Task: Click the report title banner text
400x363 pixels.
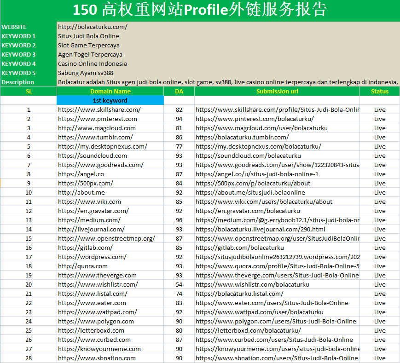Action: 200,10
